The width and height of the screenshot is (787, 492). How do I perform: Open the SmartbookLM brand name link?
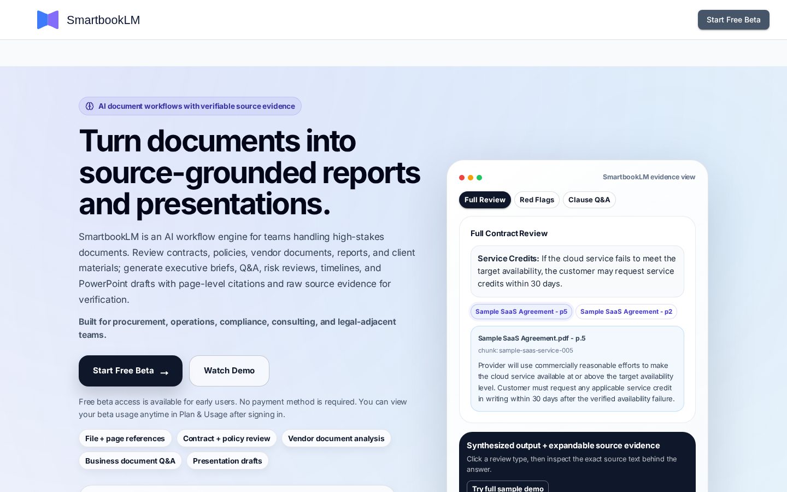pyautogui.click(x=103, y=20)
